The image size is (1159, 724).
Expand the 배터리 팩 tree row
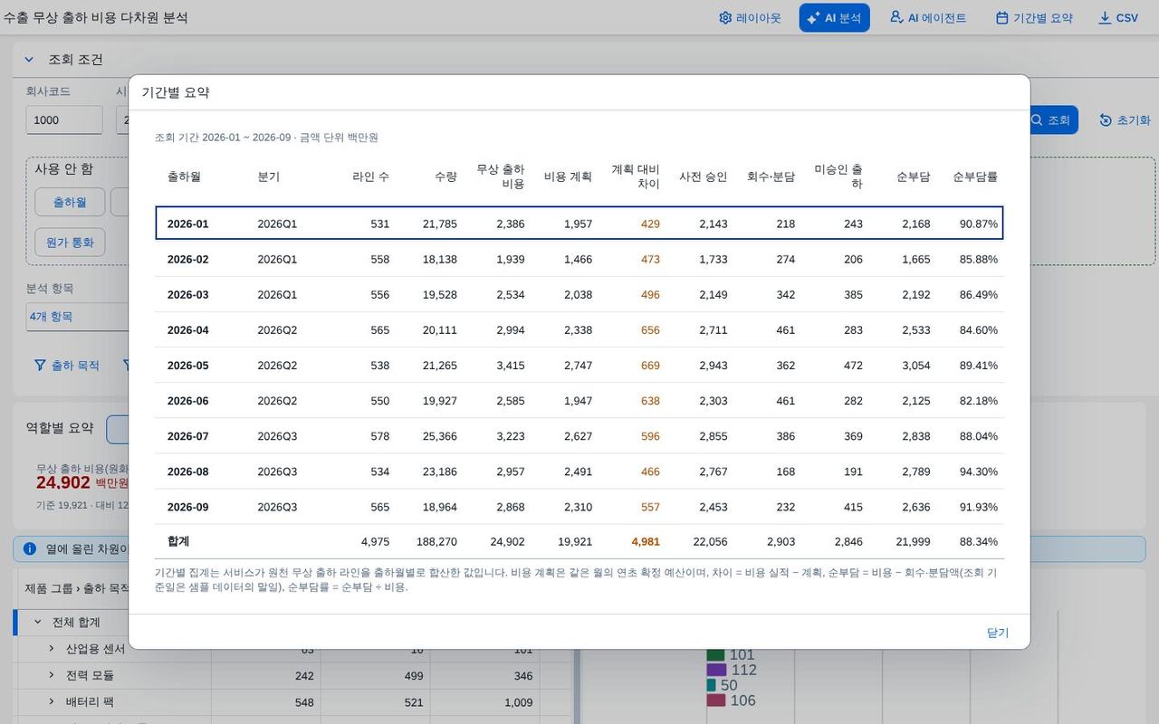(x=52, y=701)
